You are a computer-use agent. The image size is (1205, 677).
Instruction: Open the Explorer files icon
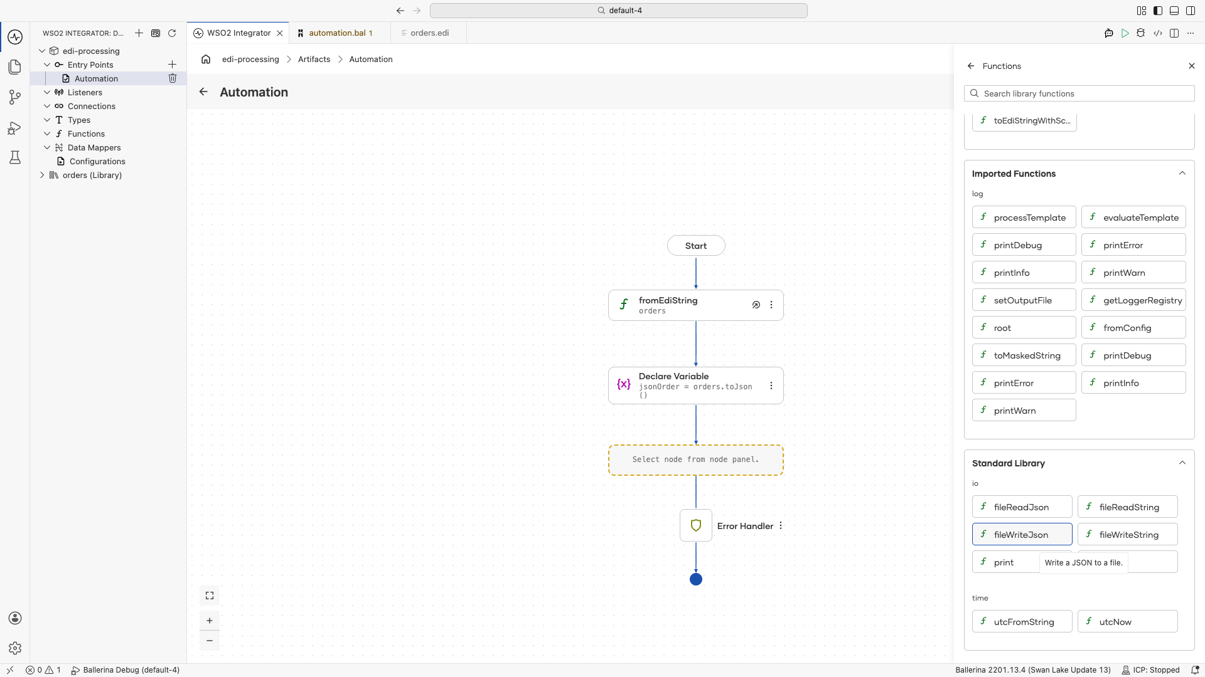pyautogui.click(x=15, y=67)
